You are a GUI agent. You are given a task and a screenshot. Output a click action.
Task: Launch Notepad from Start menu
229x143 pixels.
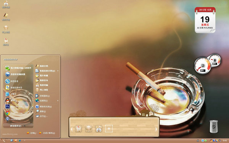point(10,94)
